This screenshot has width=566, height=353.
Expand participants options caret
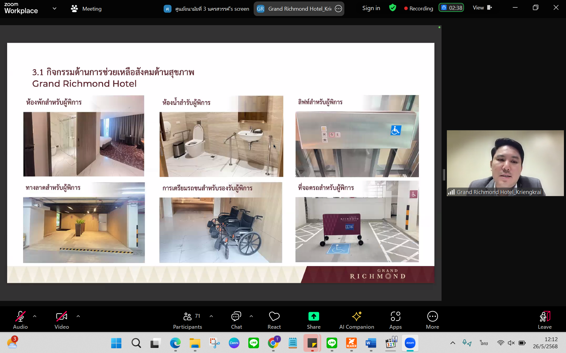211,316
